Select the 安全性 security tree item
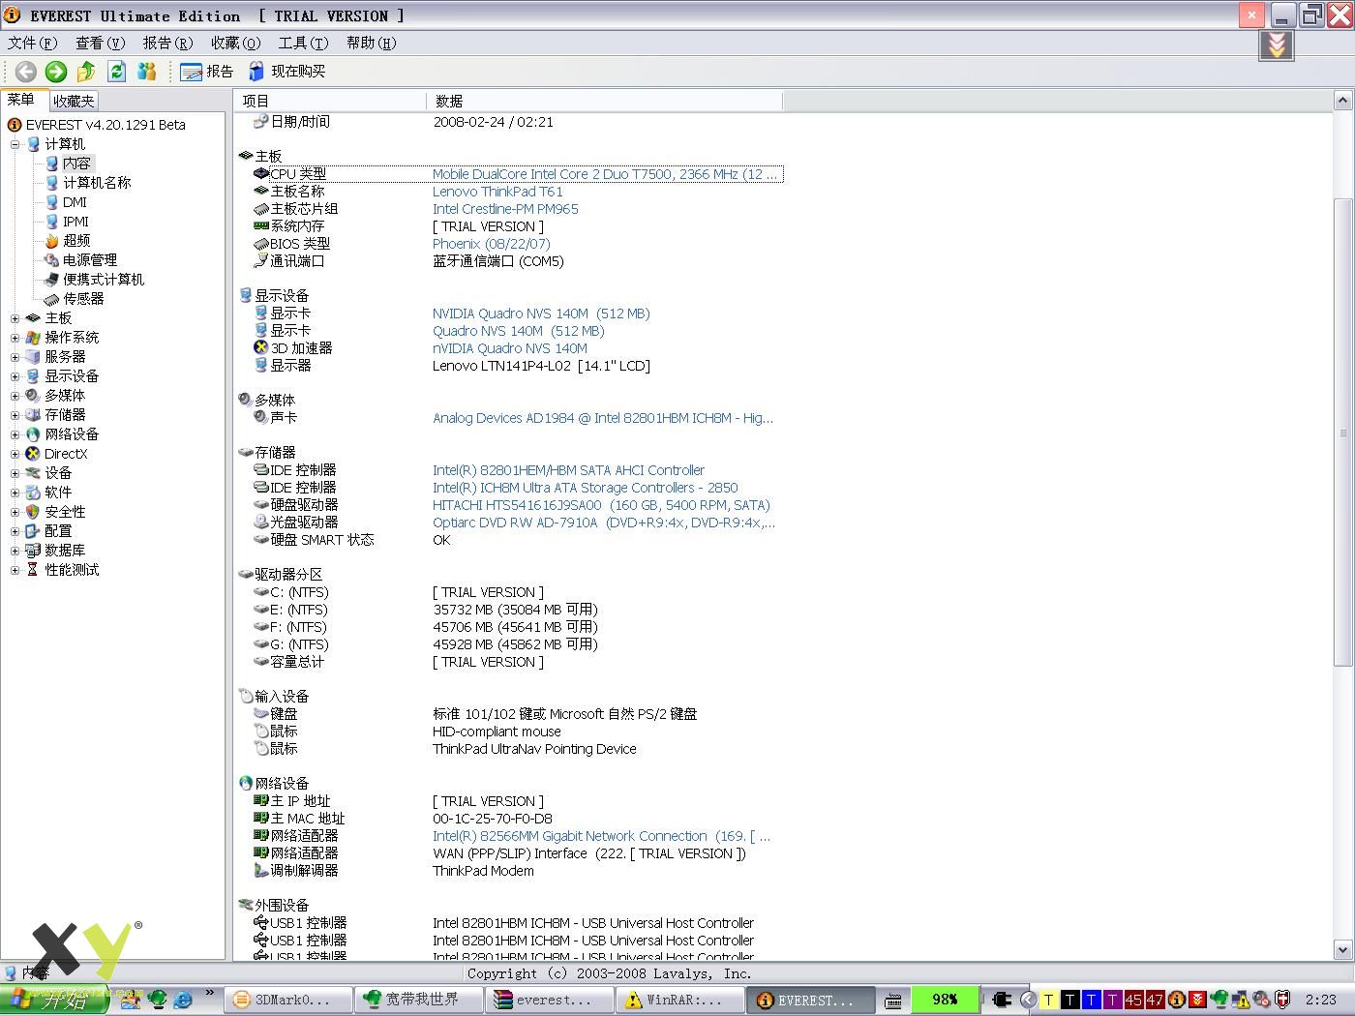The width and height of the screenshot is (1355, 1016). pyautogui.click(x=65, y=512)
